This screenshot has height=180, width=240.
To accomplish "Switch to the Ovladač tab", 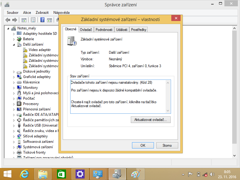I will (x=86, y=29).
